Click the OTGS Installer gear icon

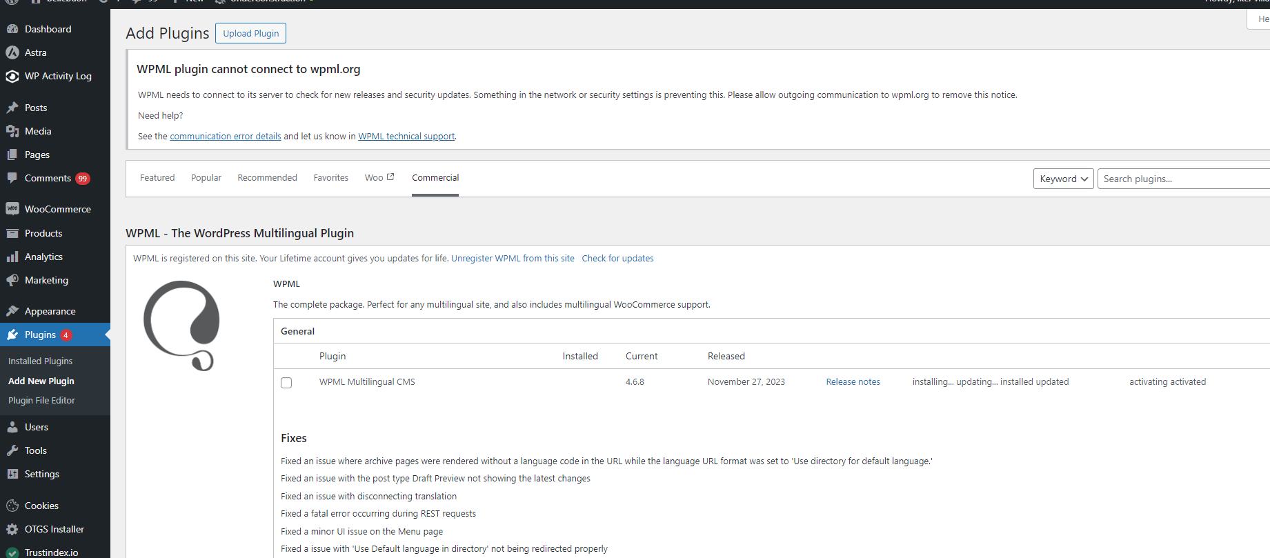tap(12, 529)
